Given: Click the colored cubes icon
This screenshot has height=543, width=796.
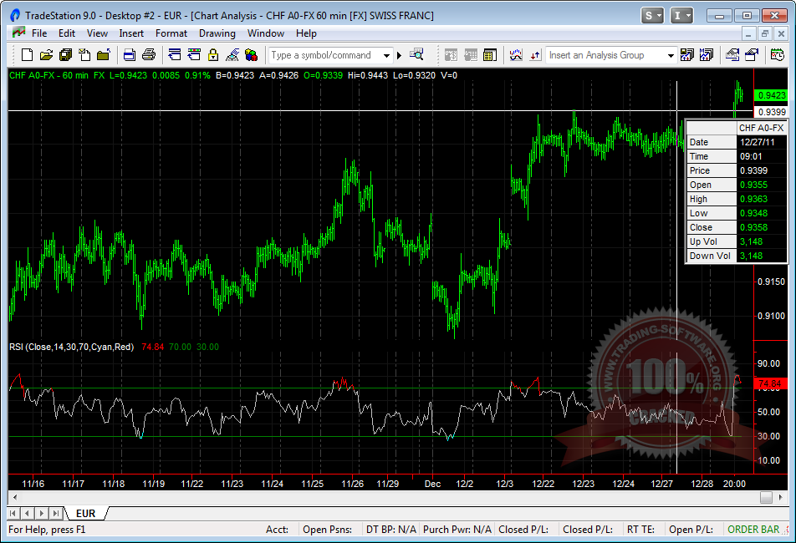Looking at the screenshot, I should click(251, 55).
